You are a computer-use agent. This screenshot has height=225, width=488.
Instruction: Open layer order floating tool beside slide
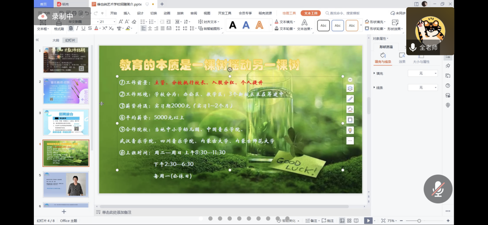350,88
